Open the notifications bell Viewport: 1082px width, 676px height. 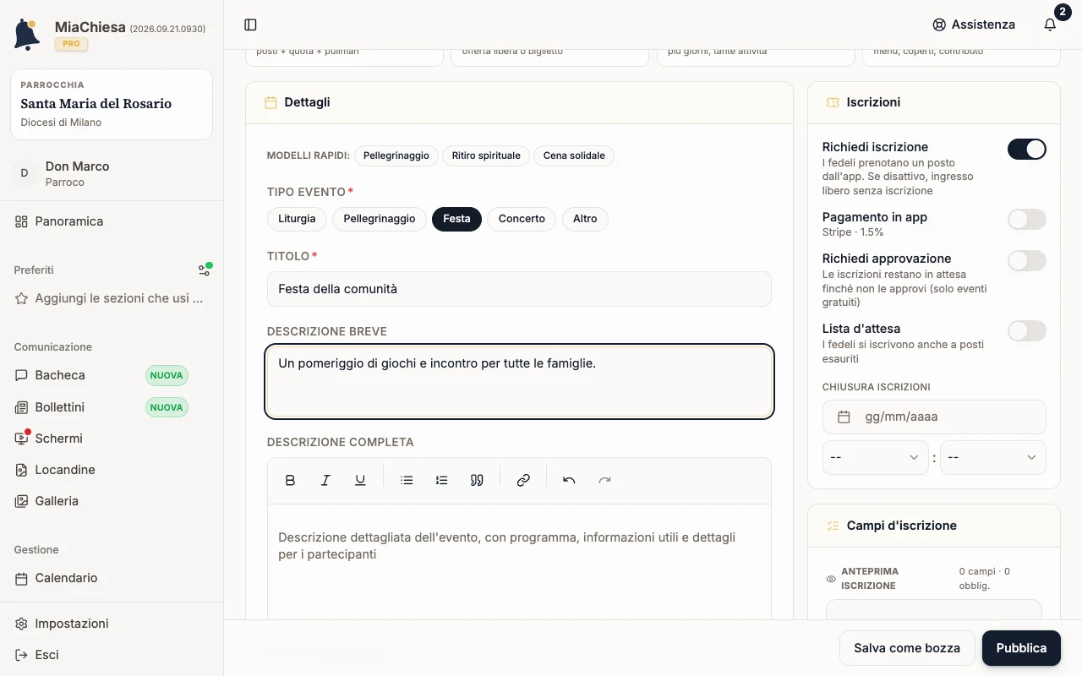[x=1050, y=25]
